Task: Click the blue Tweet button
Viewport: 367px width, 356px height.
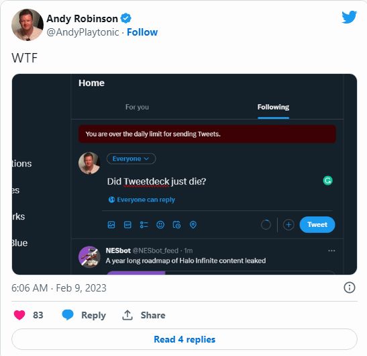Action: 317,224
